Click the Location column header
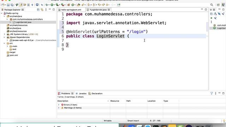 click(155, 101)
